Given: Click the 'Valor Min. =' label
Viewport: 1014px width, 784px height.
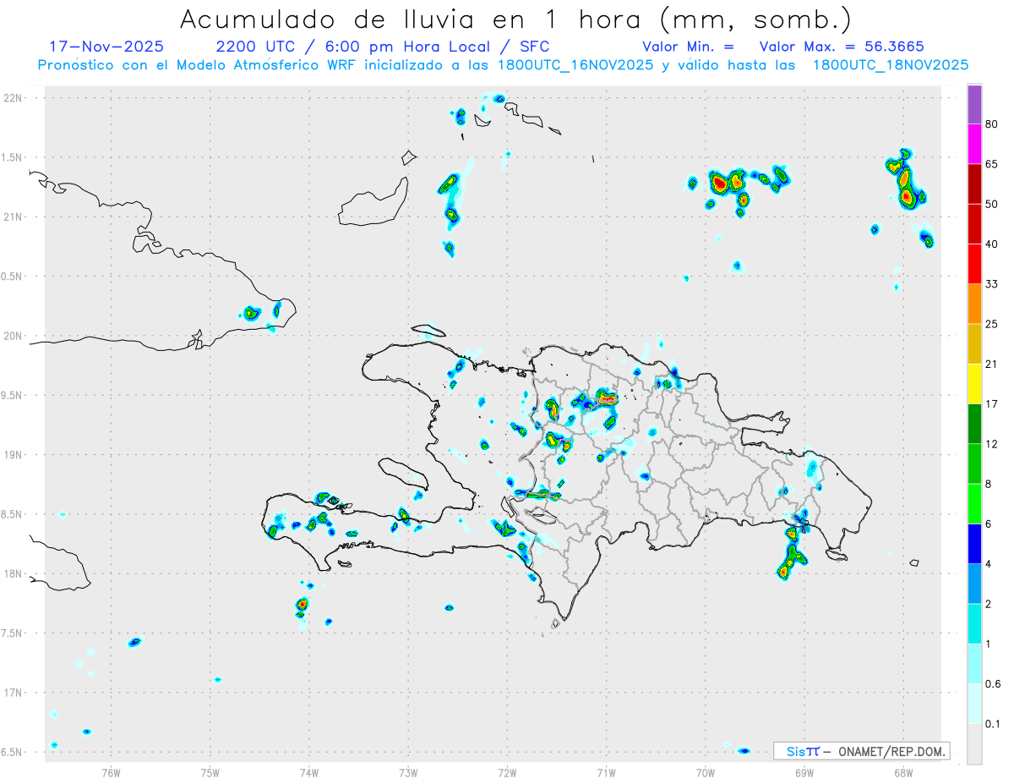Looking at the screenshot, I should point(688,46).
